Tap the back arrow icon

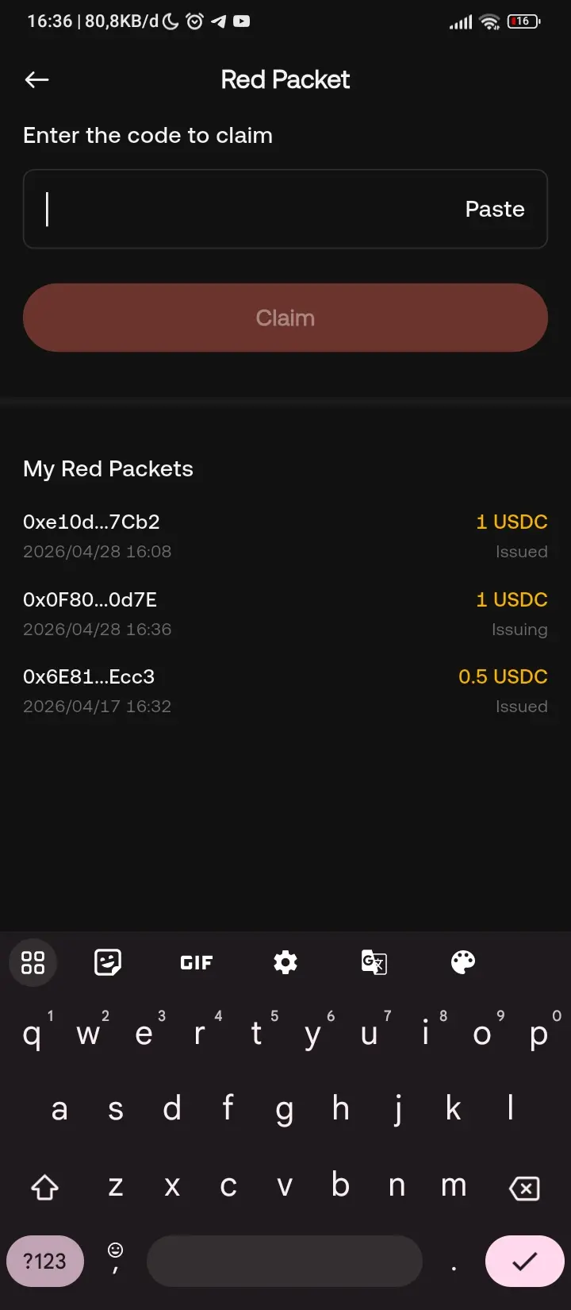click(36, 79)
